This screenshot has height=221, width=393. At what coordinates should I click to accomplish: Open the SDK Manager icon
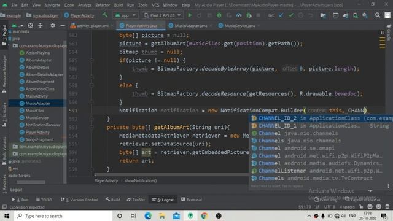pos(365,15)
